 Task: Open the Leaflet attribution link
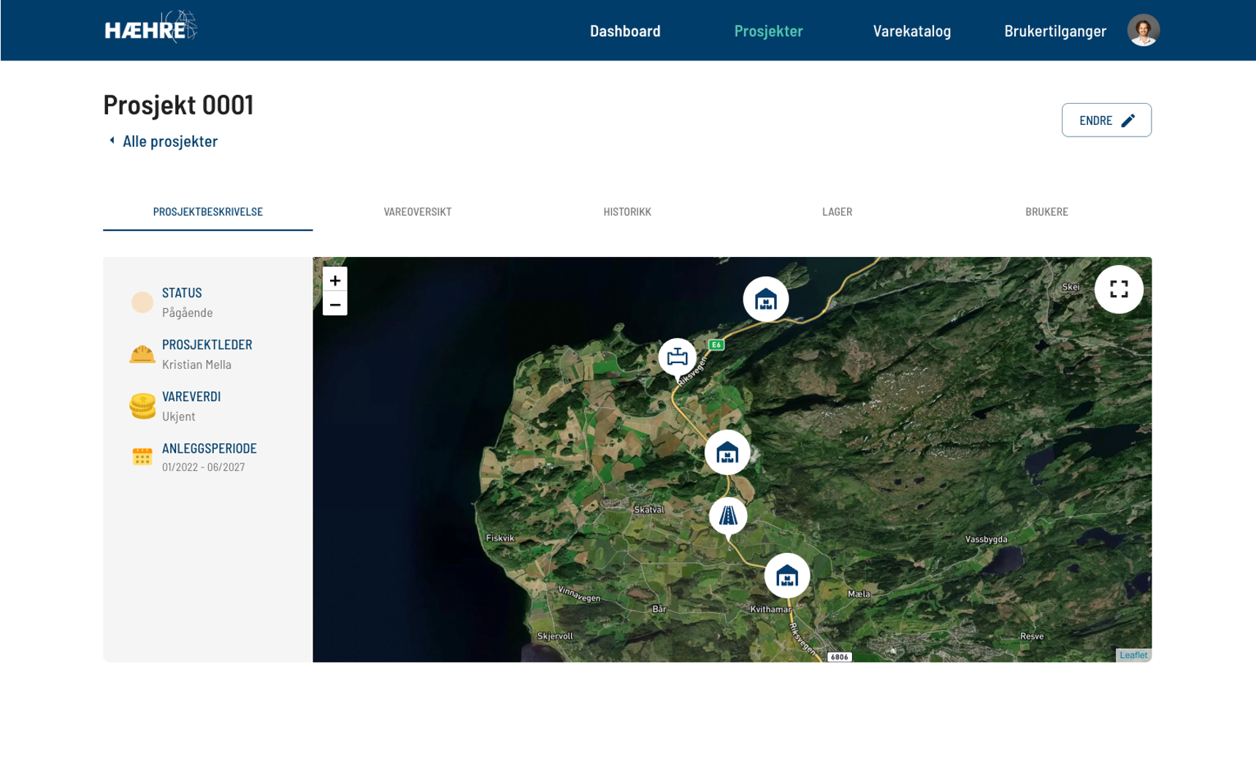(1133, 655)
